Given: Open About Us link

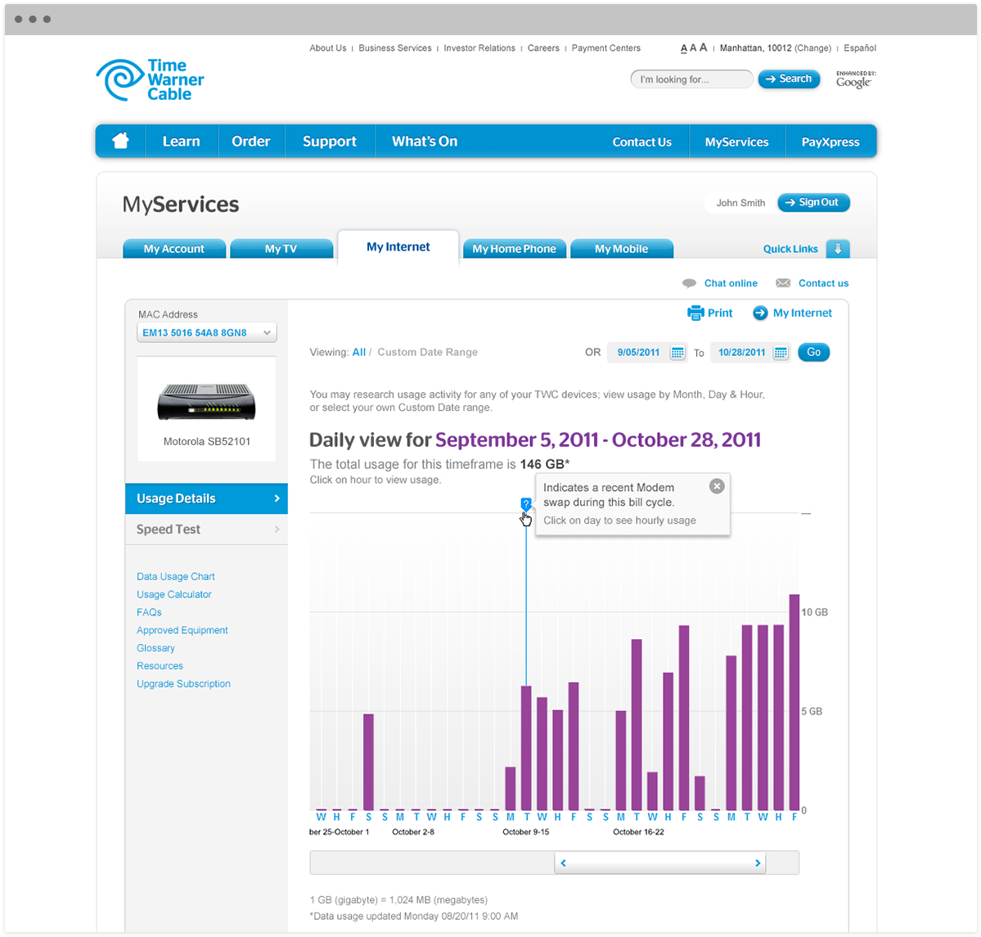Looking at the screenshot, I should [x=328, y=48].
